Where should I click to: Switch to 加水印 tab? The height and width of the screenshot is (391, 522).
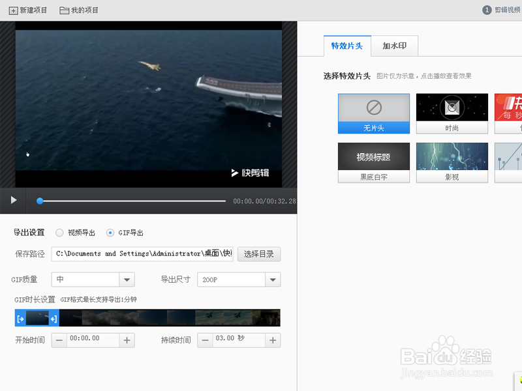pos(395,46)
